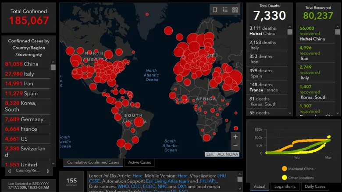The width and height of the screenshot is (342, 192).
Task: Zoom in on the map with plus
Action: click(235, 137)
